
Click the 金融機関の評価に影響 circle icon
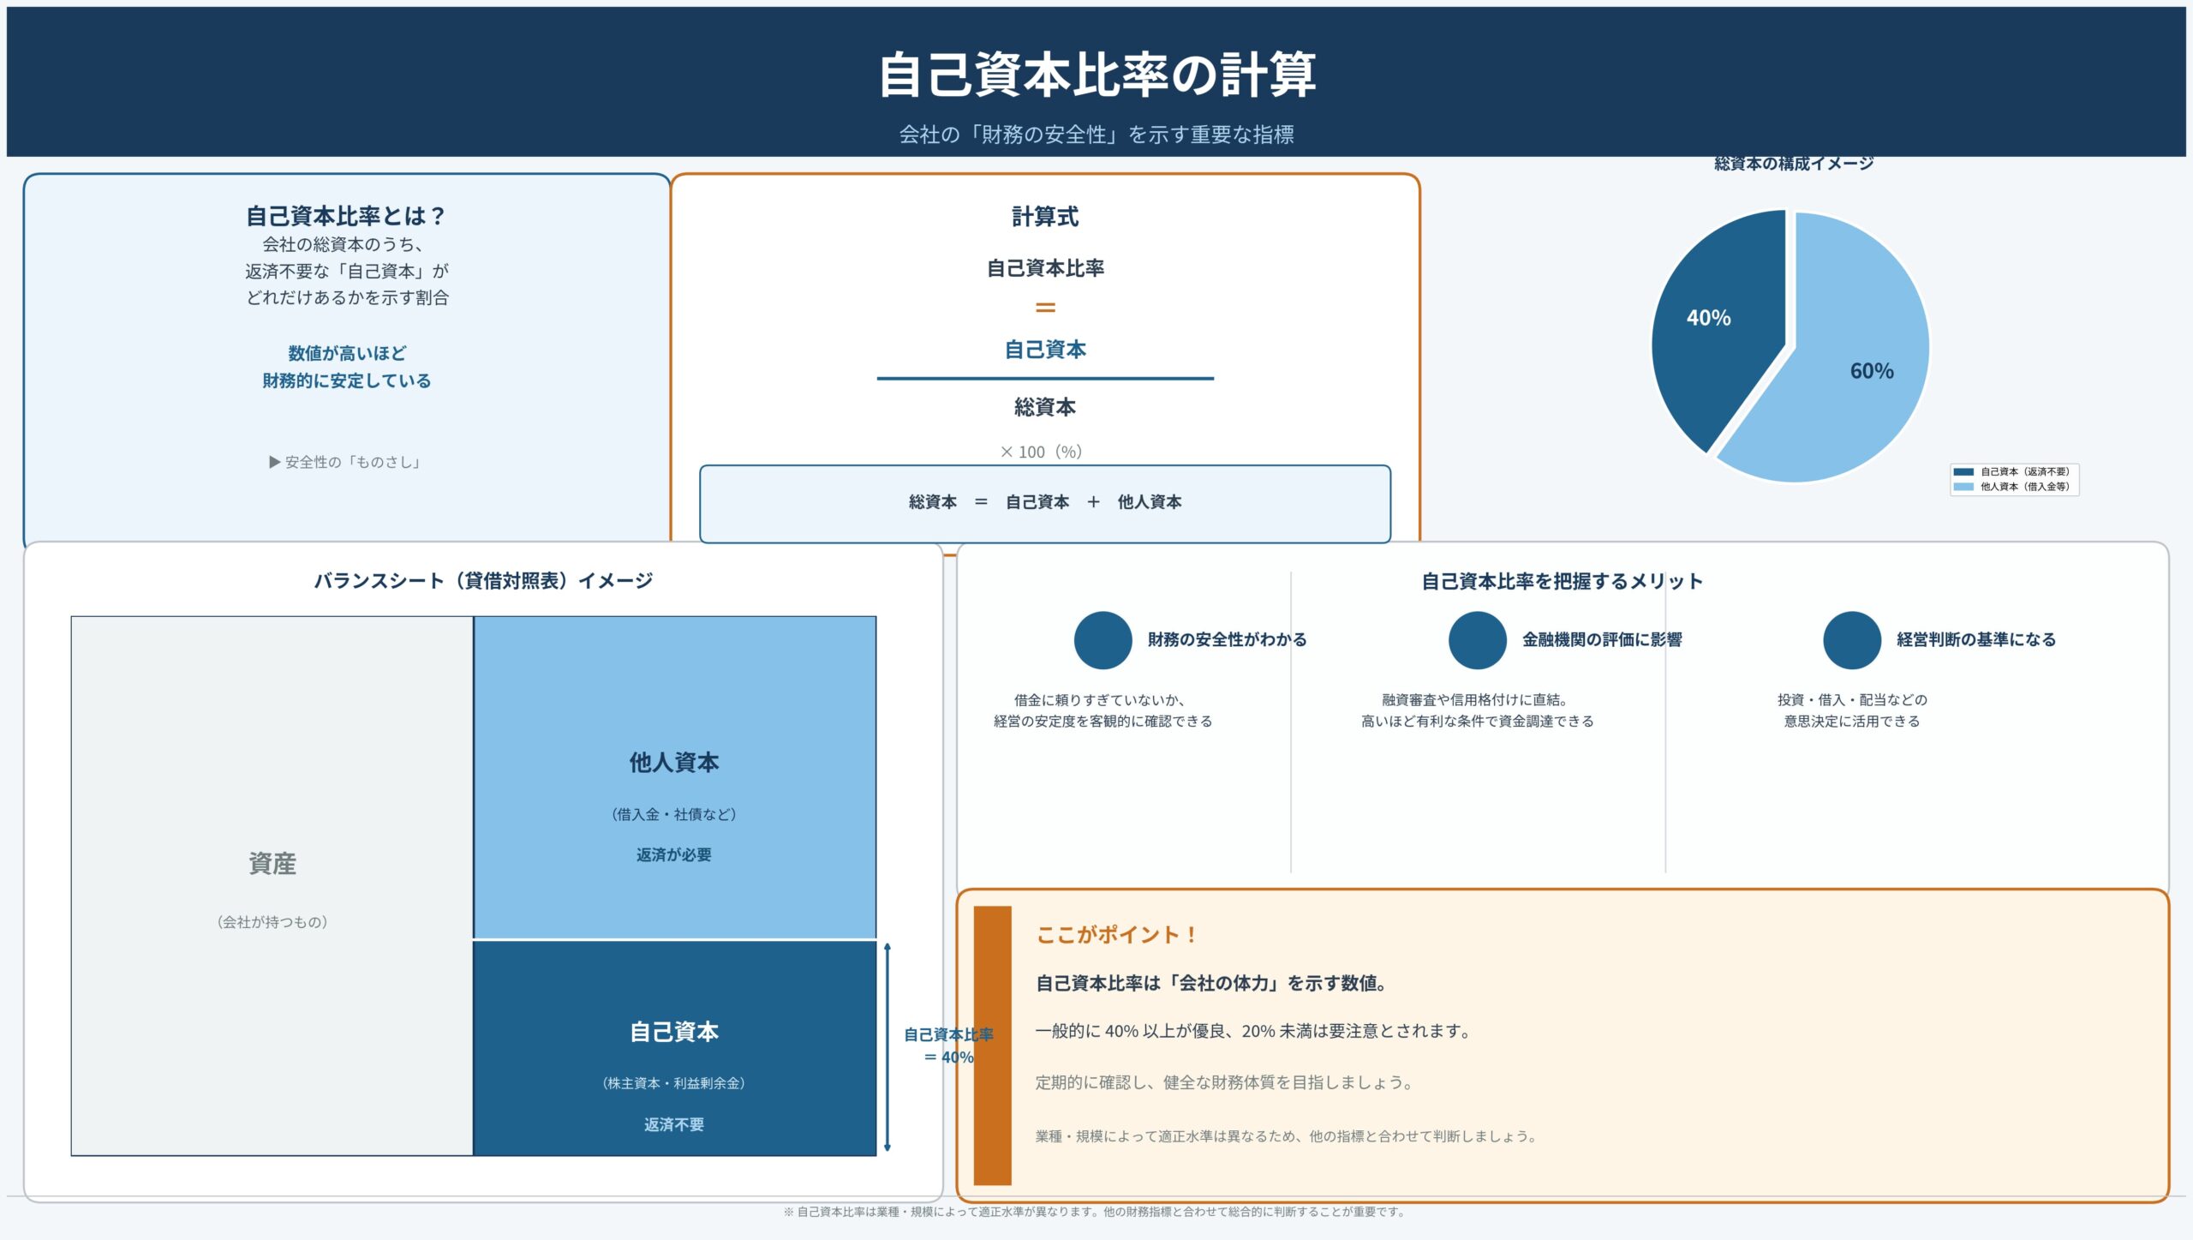click(1477, 638)
